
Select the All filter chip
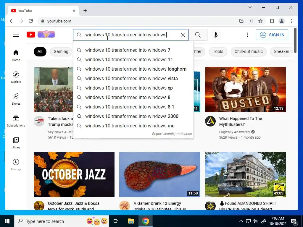click(x=40, y=51)
